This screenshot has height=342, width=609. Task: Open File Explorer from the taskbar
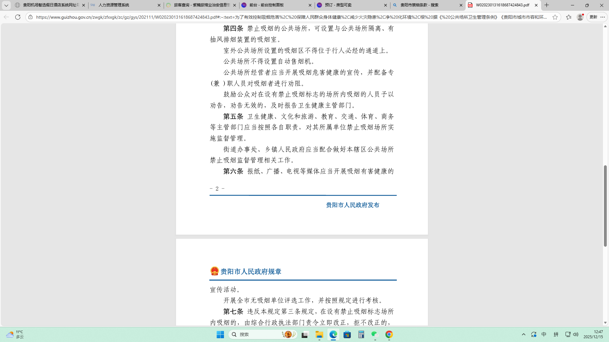(x=319, y=334)
